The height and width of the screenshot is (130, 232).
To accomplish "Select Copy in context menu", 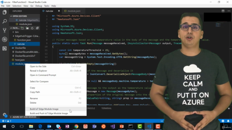I will pos(56,88).
